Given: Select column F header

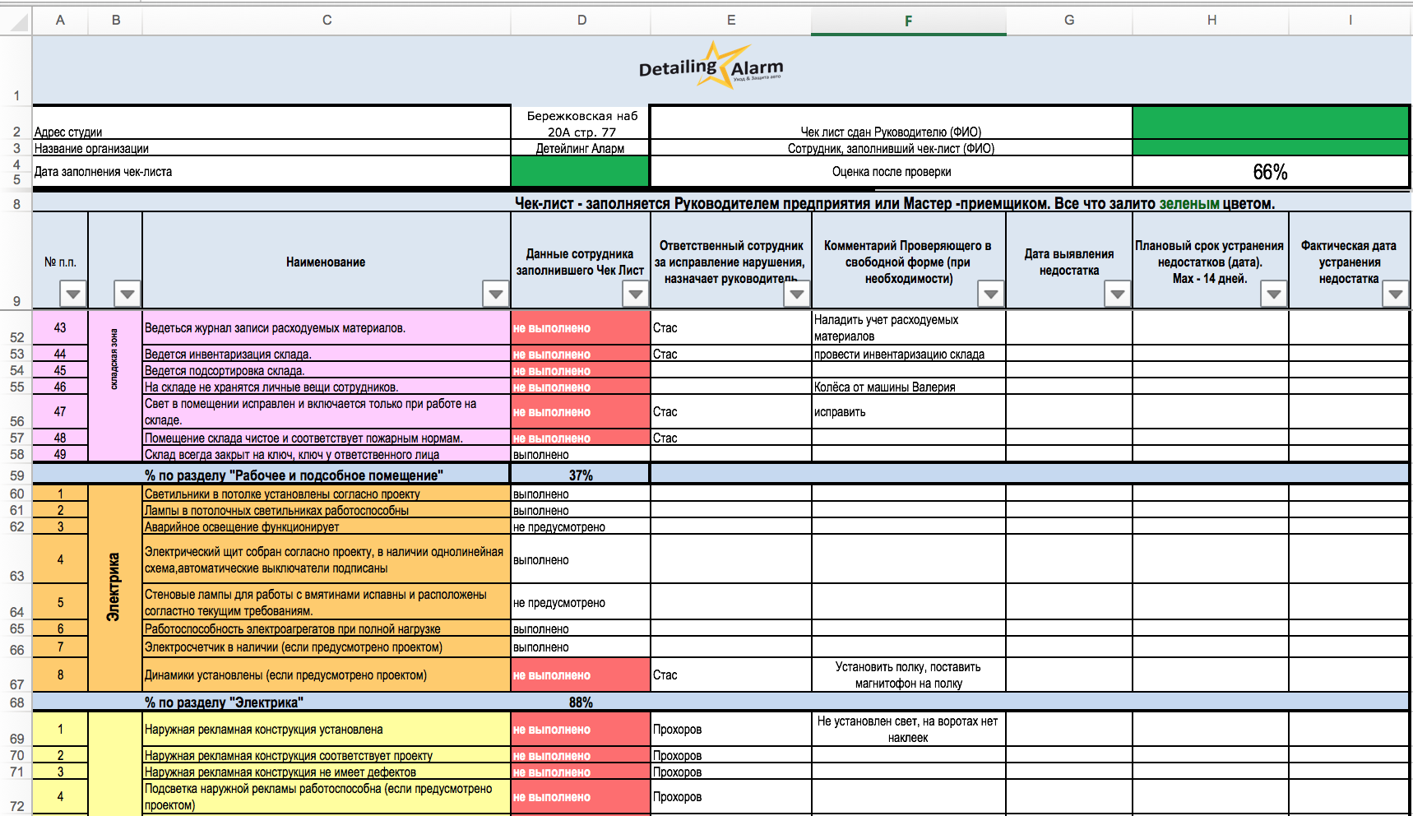Looking at the screenshot, I should coord(908,21).
